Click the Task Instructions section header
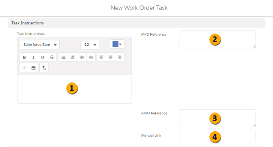Screen dimensions: 273x147 136,23
